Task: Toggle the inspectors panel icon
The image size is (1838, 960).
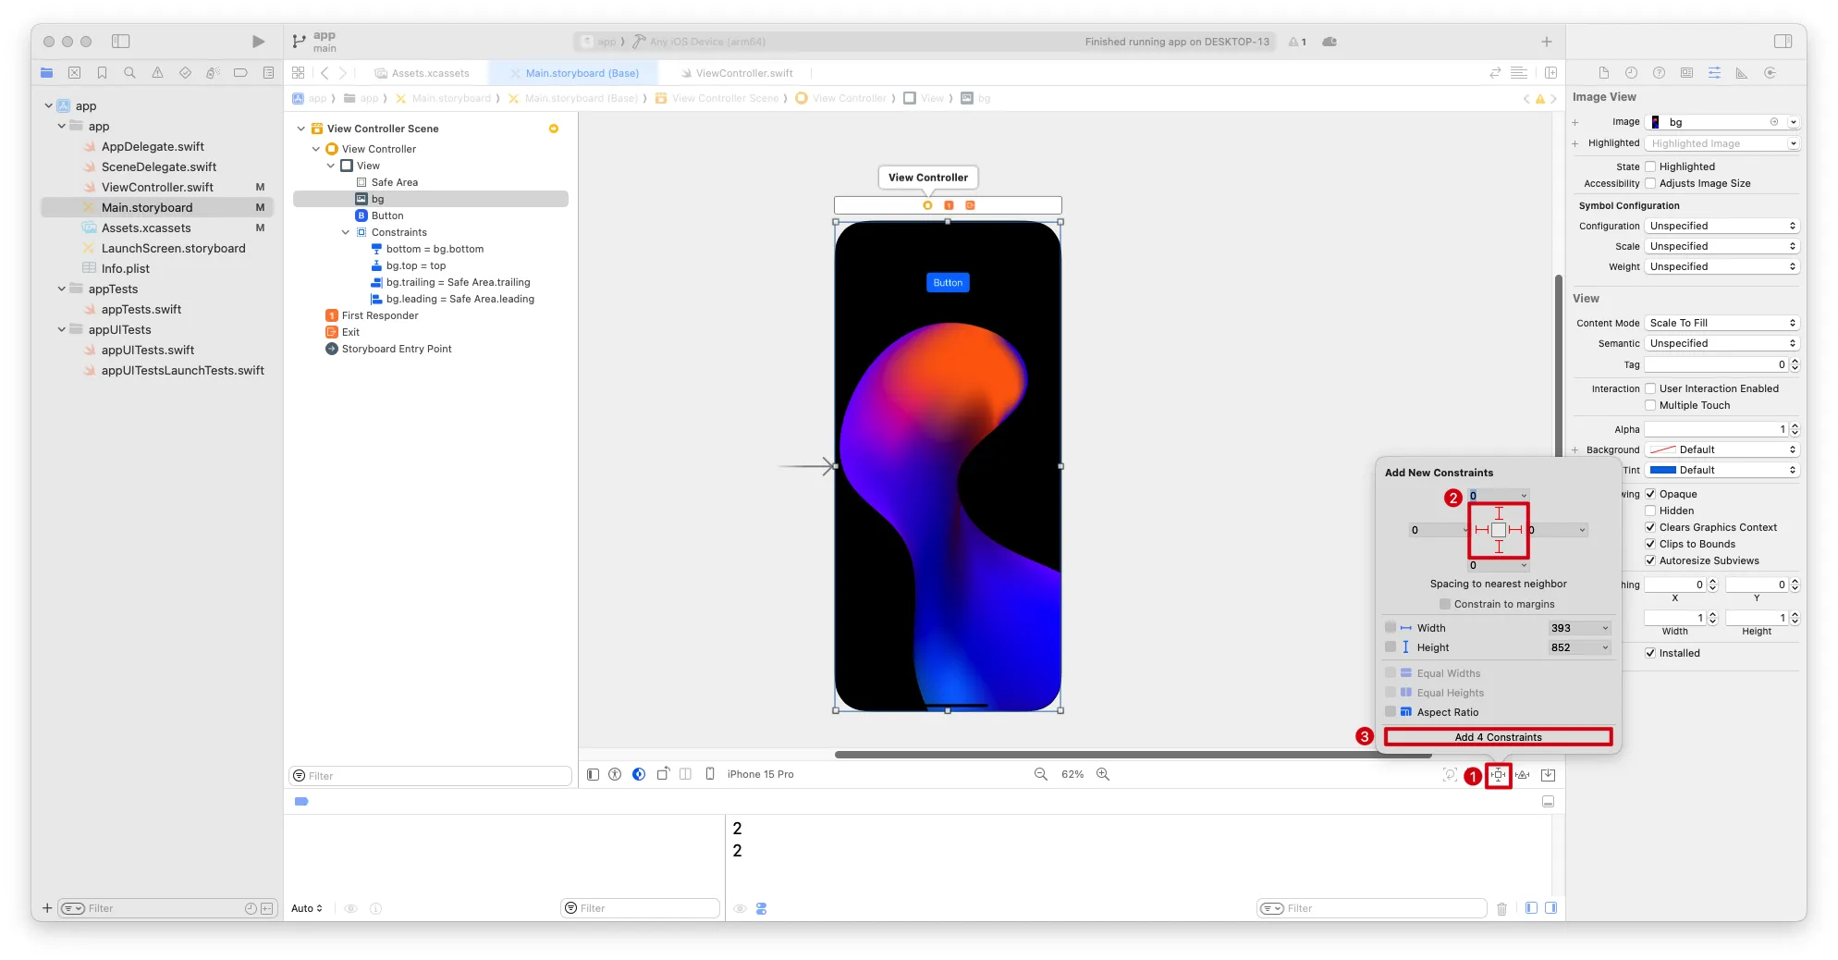Action: (x=1783, y=42)
